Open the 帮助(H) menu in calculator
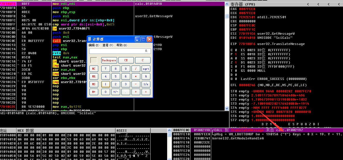 [x=122, y=45]
